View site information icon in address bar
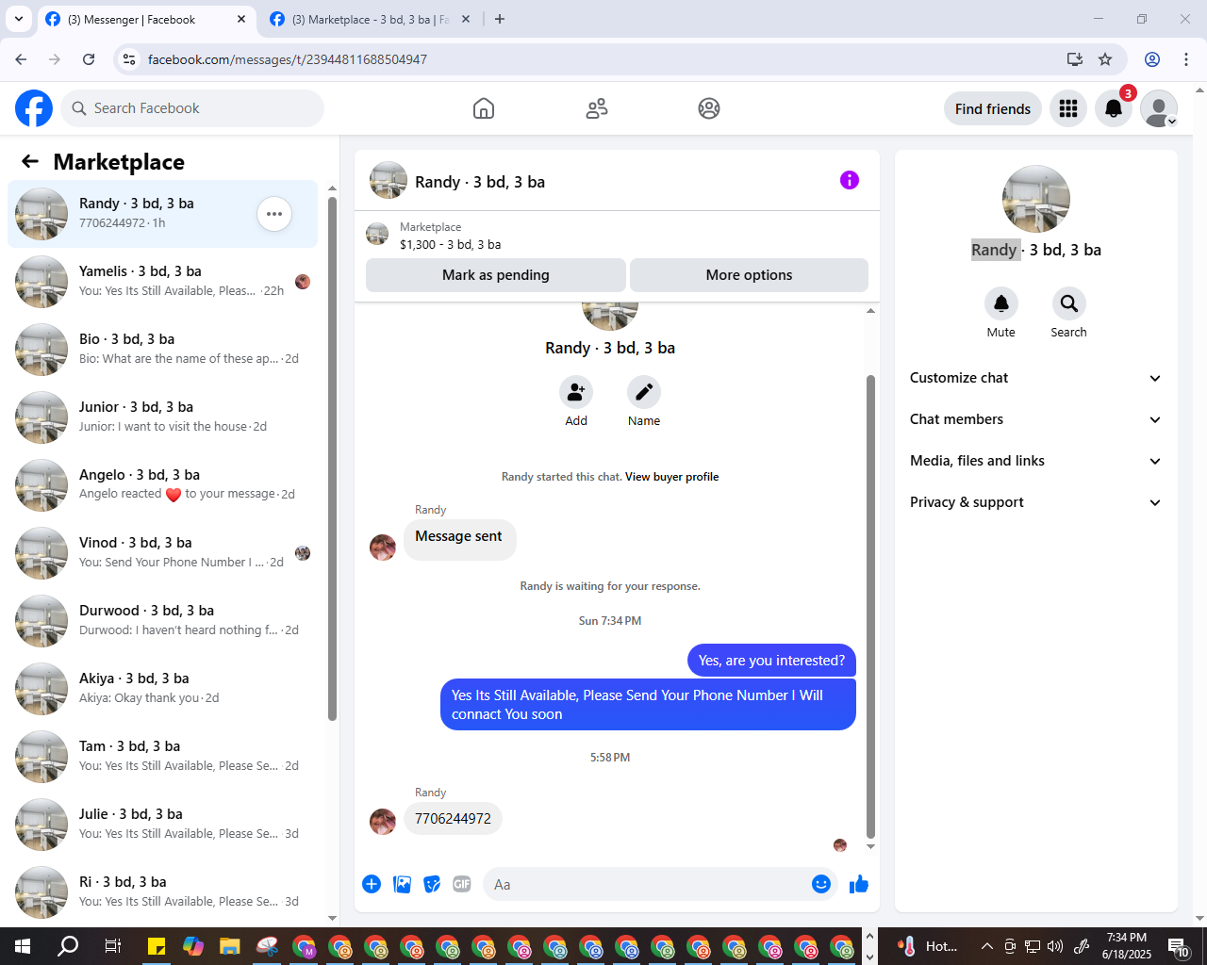The height and width of the screenshot is (965, 1207). [x=130, y=59]
